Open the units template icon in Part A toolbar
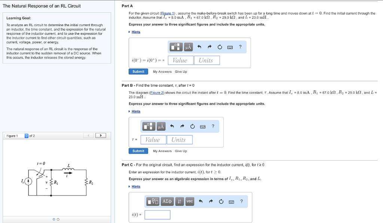The width and height of the screenshot is (383, 223). [176, 47]
